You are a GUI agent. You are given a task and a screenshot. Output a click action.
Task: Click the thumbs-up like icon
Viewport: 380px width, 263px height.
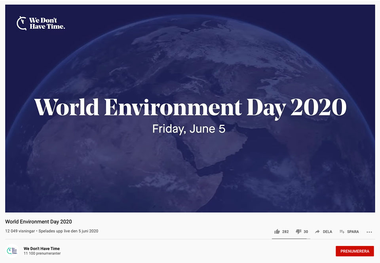point(277,231)
